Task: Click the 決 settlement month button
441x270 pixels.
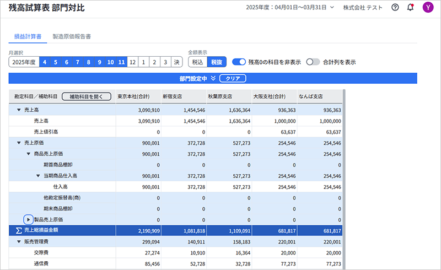Action: [176, 62]
